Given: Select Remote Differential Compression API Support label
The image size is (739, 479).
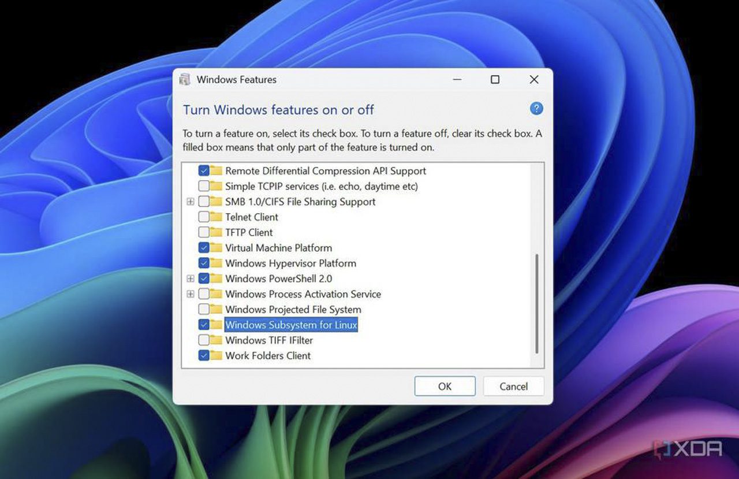Looking at the screenshot, I should (326, 171).
